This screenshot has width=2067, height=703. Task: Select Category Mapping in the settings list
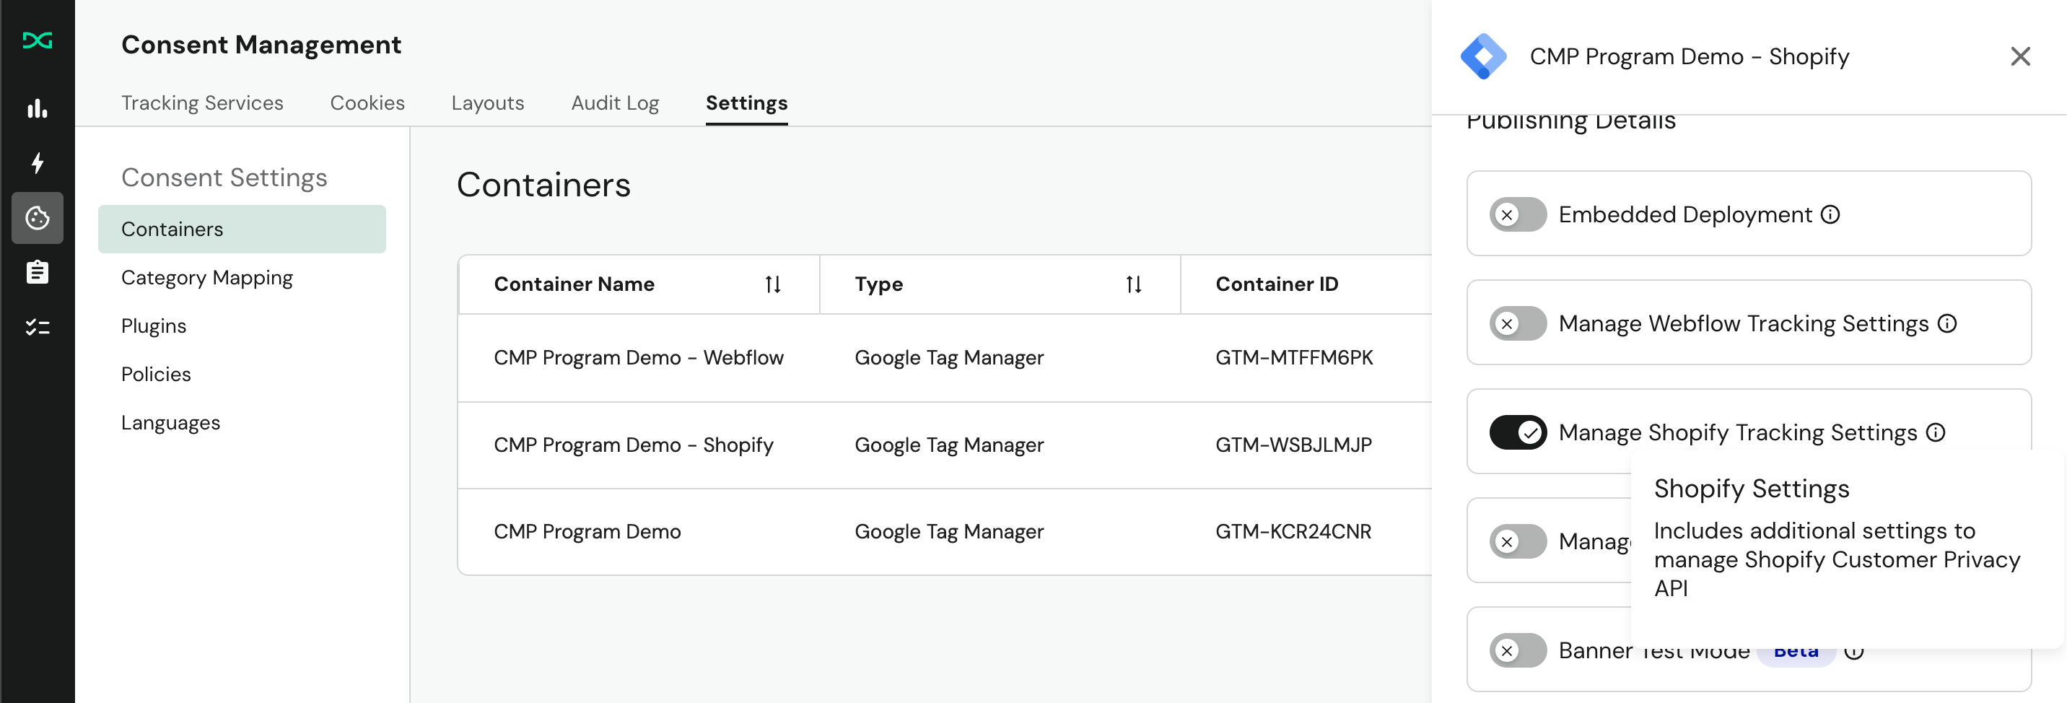click(x=207, y=277)
